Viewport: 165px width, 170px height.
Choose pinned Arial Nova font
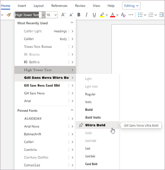coord(42,126)
